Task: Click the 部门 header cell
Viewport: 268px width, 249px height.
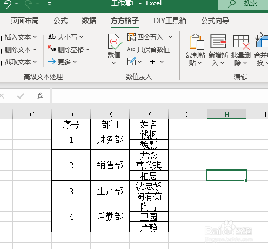Action: point(110,124)
